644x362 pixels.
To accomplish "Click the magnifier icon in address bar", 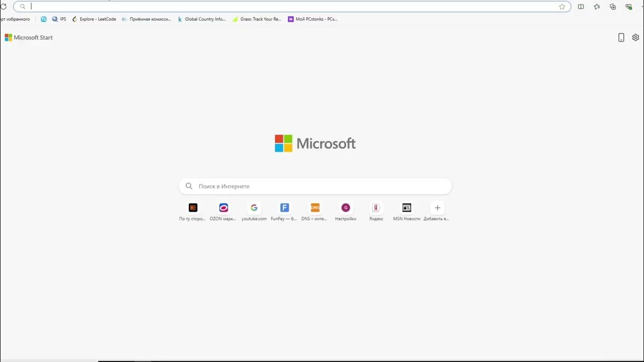I will coord(23,7).
